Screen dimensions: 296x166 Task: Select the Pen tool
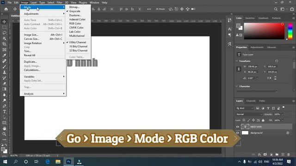(4, 106)
